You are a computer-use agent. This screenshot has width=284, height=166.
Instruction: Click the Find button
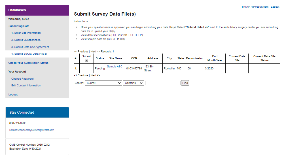(x=185, y=83)
